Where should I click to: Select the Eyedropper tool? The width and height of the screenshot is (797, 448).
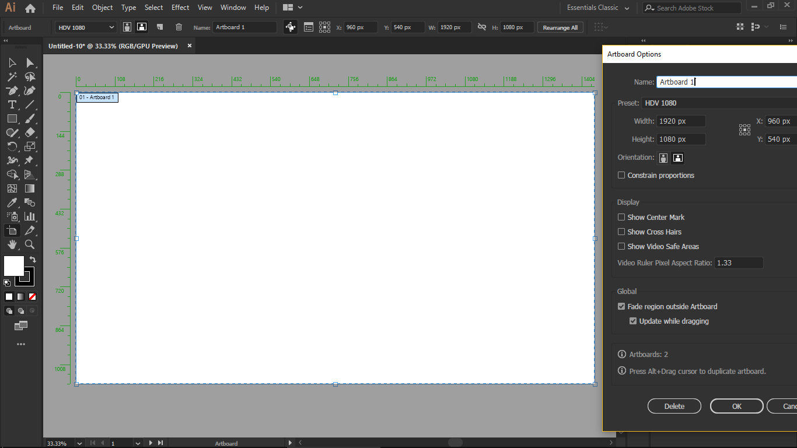(x=12, y=202)
